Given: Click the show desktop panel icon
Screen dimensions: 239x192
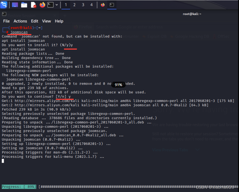Looking at the screenshot, I should click(15, 5).
